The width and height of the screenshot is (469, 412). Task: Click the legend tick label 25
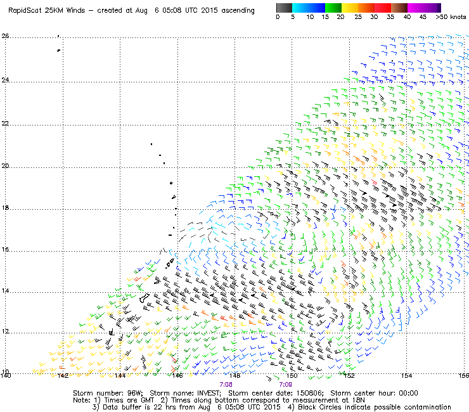pos(358,17)
